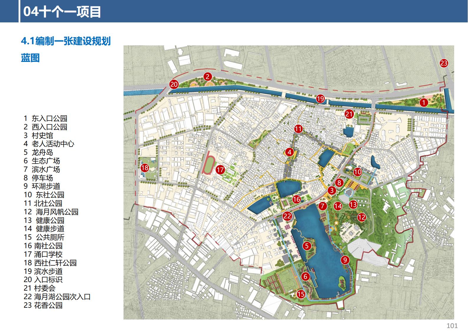Click legend entry 17 涌口学校
The width and height of the screenshot is (468, 331).
(x=43, y=254)
